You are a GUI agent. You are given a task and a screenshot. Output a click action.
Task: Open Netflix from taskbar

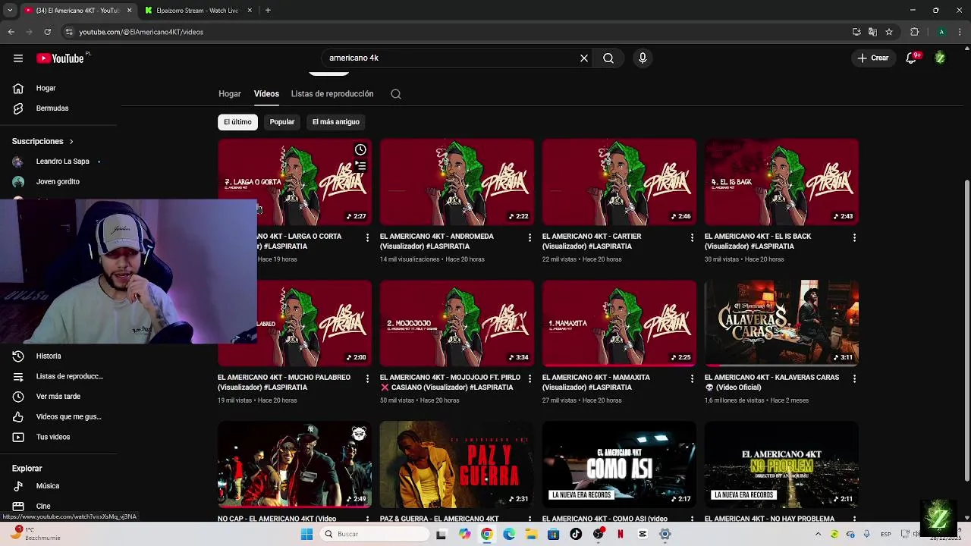pos(620,534)
